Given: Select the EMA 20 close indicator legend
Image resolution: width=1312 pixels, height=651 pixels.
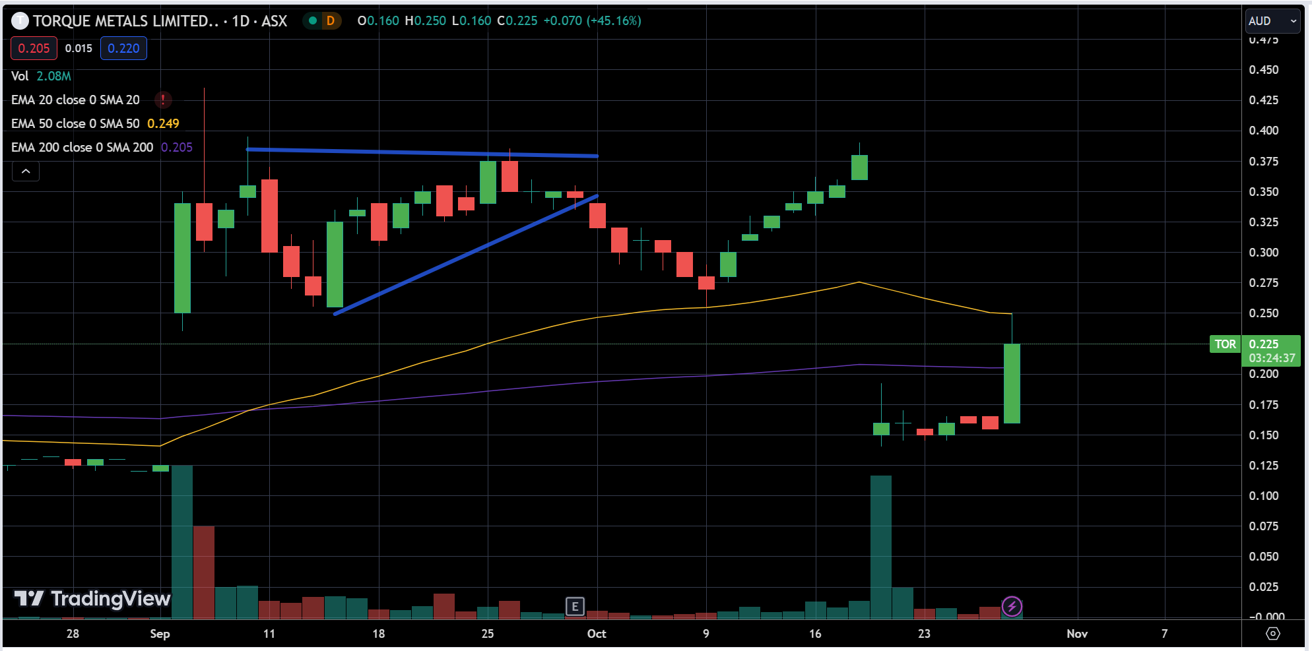Looking at the screenshot, I should click(75, 100).
